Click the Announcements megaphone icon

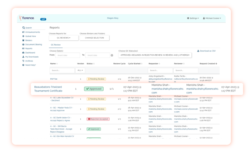pyautogui.click(x=23, y=32)
